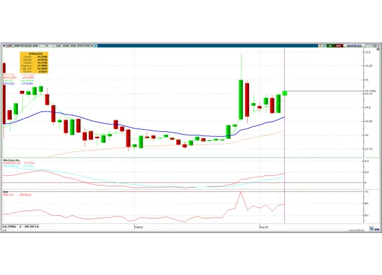
Task: Click the MA.Conv.Div panel title
Action: pyautogui.click(x=12, y=160)
